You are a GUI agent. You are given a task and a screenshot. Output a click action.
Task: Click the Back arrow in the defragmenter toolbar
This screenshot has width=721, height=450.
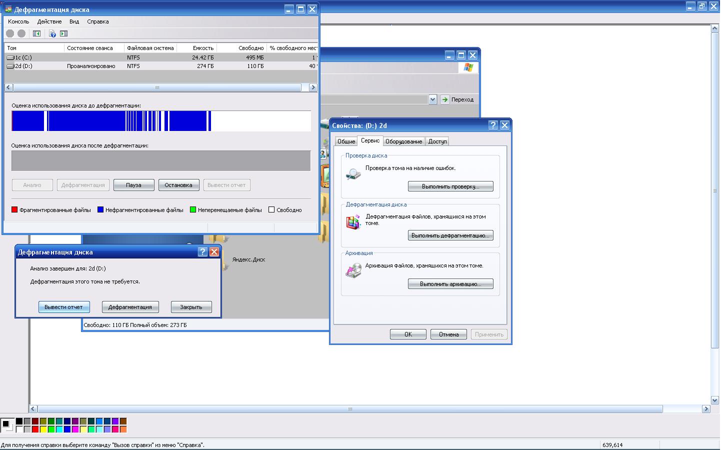pyautogui.click(x=10, y=33)
